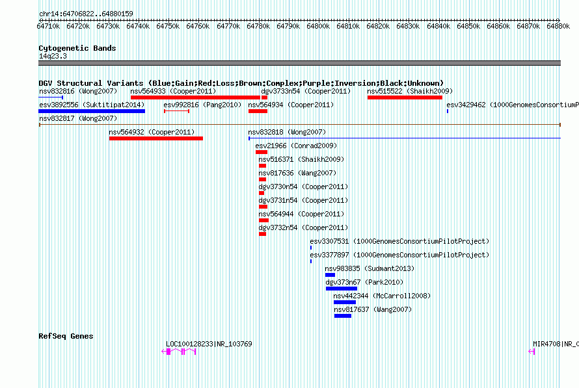Open the MIR4708 gene label
579x388 pixels.
pos(556,344)
